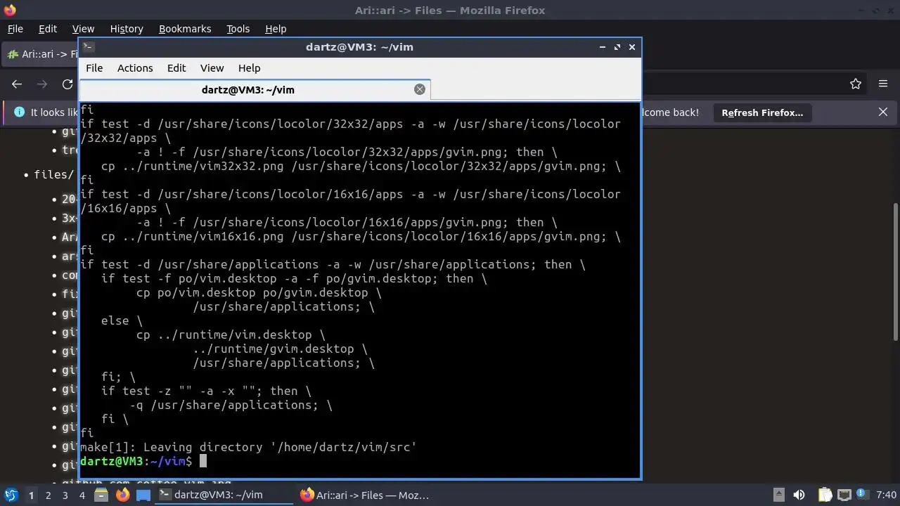Click the info icon in Firefox notification bar

pos(19,112)
